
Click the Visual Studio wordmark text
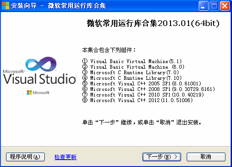40,79
